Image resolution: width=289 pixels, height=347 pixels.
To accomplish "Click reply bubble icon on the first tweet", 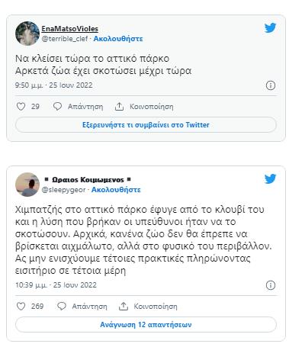I will coord(57,106).
